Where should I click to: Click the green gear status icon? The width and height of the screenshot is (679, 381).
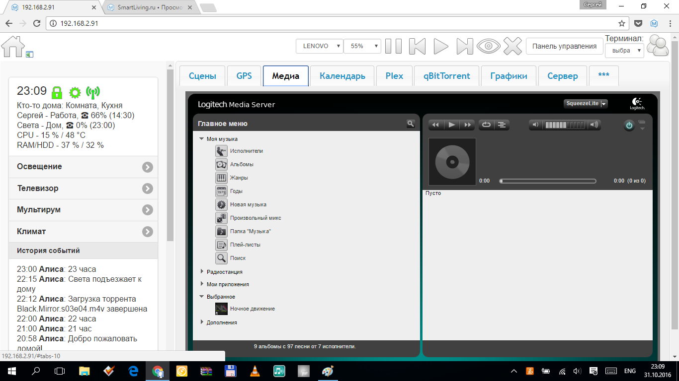coord(75,92)
